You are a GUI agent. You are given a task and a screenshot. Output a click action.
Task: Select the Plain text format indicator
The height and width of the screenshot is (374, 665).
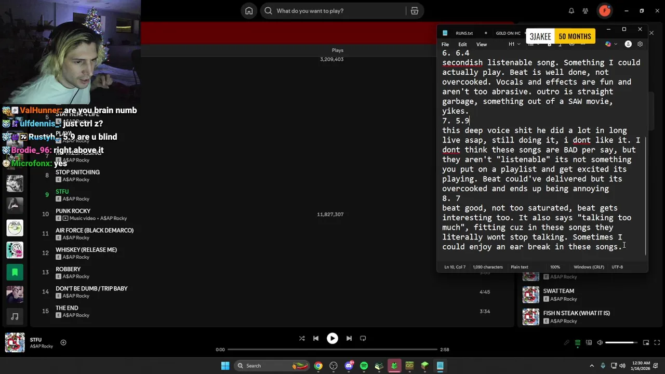(x=520, y=267)
